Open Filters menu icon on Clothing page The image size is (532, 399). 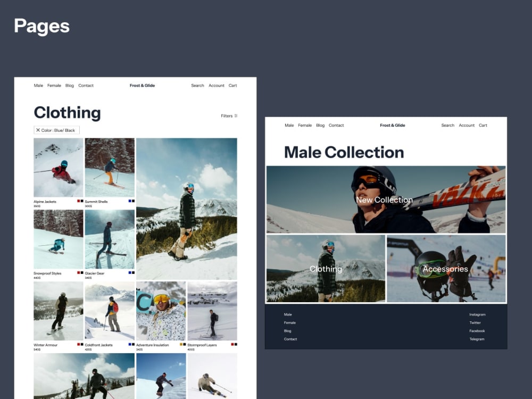[x=236, y=115]
